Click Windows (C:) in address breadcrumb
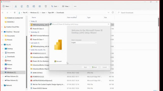Image resolution: width=163 pixels, height=91 pixels. pyautogui.click(x=35, y=13)
